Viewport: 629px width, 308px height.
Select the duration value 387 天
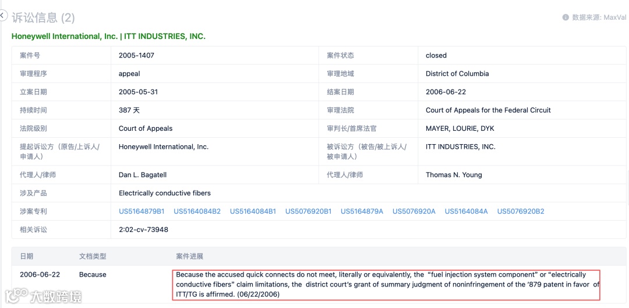129,110
